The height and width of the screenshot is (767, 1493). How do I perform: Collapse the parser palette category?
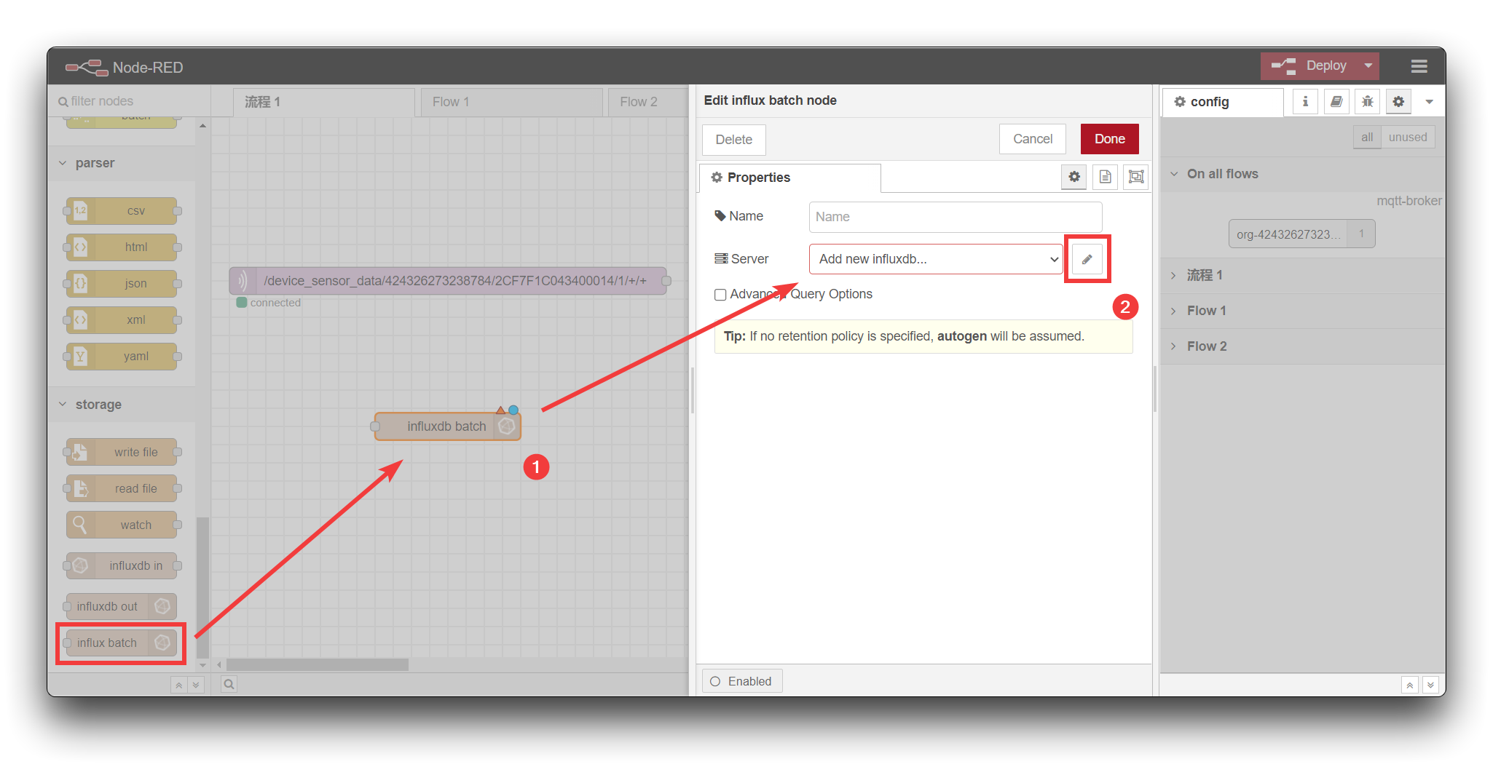pyautogui.click(x=122, y=163)
